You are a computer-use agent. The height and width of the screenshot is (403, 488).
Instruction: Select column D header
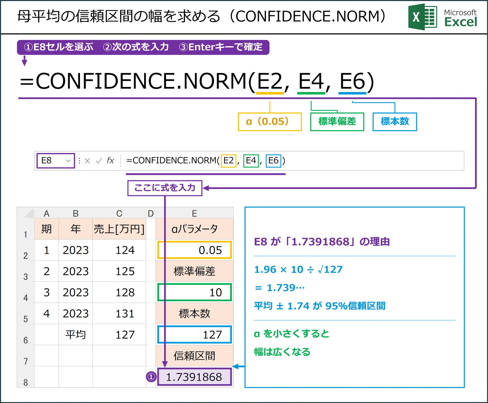pos(151,213)
